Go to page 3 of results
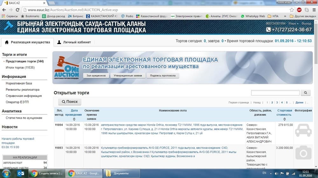This screenshot has width=318, height=178. coord(277,102)
